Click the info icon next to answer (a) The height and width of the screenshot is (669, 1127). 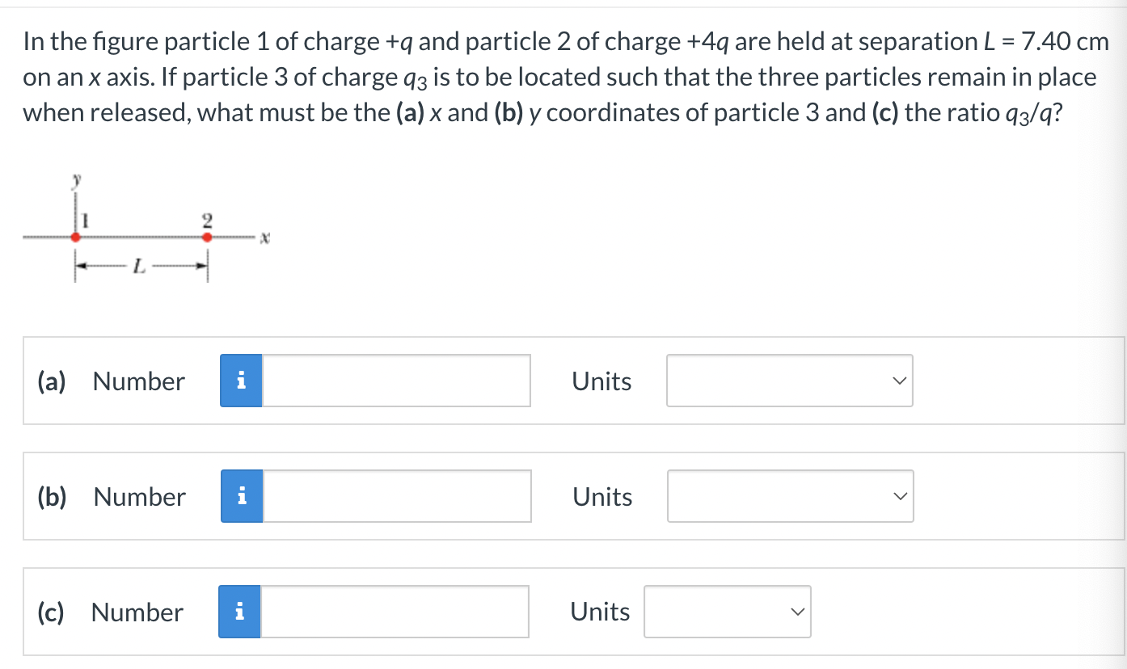click(x=240, y=380)
